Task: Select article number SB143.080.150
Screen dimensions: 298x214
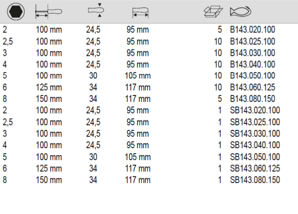Action: click(x=254, y=180)
